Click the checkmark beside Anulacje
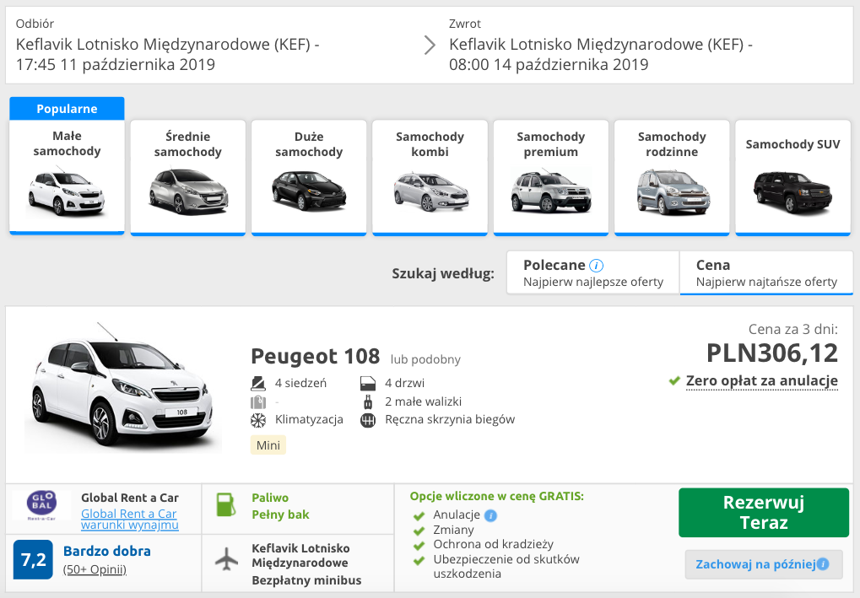The height and width of the screenshot is (598, 860). (419, 516)
